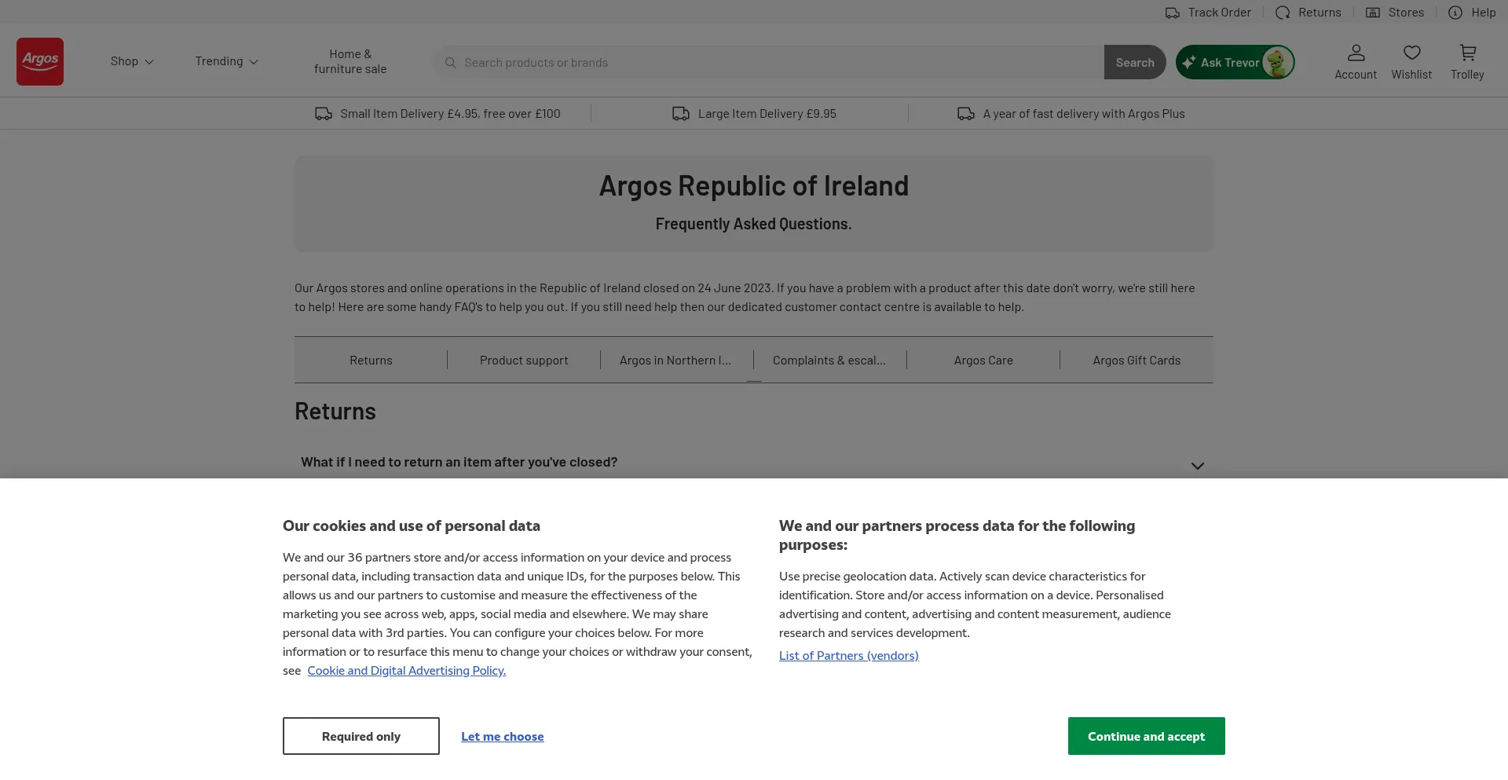Click the Argos logo

coord(40,61)
